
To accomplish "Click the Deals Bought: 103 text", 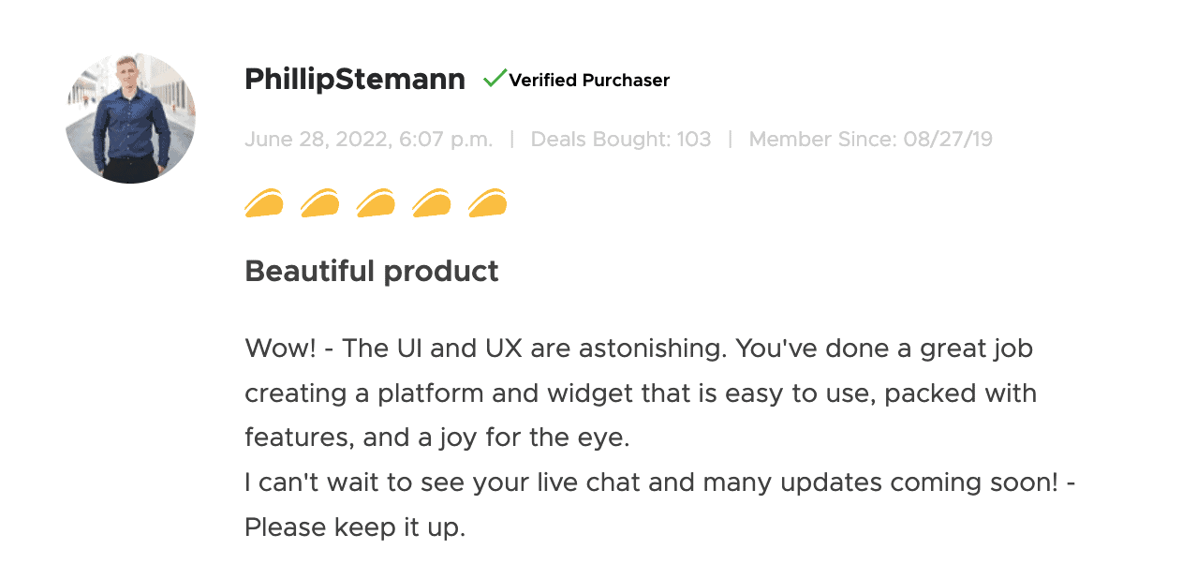I will pos(621,140).
